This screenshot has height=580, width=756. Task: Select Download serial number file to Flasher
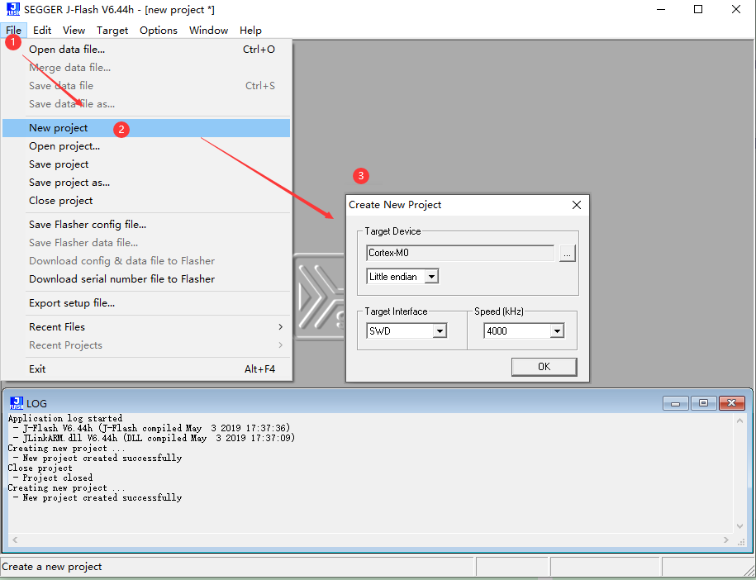pos(146,278)
